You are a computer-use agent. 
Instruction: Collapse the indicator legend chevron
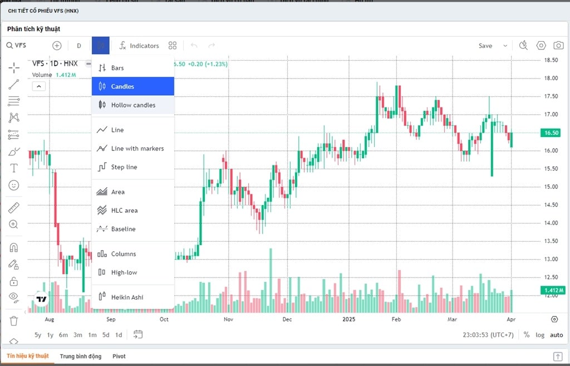(39, 86)
